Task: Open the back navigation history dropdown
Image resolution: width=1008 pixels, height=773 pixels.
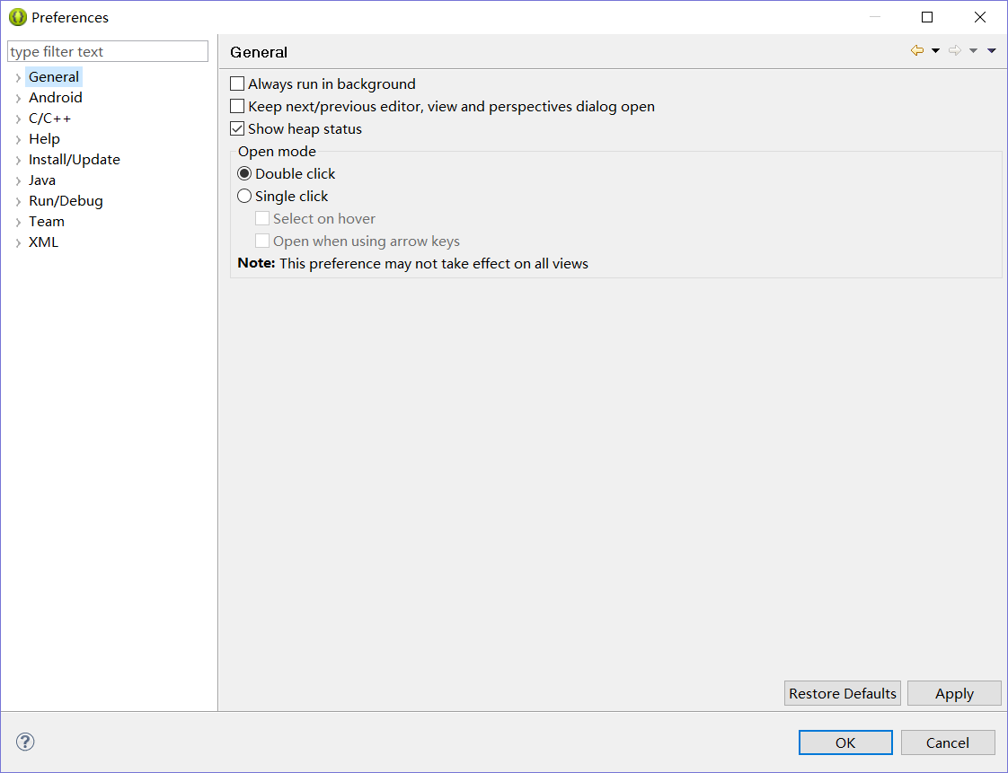Action: click(935, 50)
